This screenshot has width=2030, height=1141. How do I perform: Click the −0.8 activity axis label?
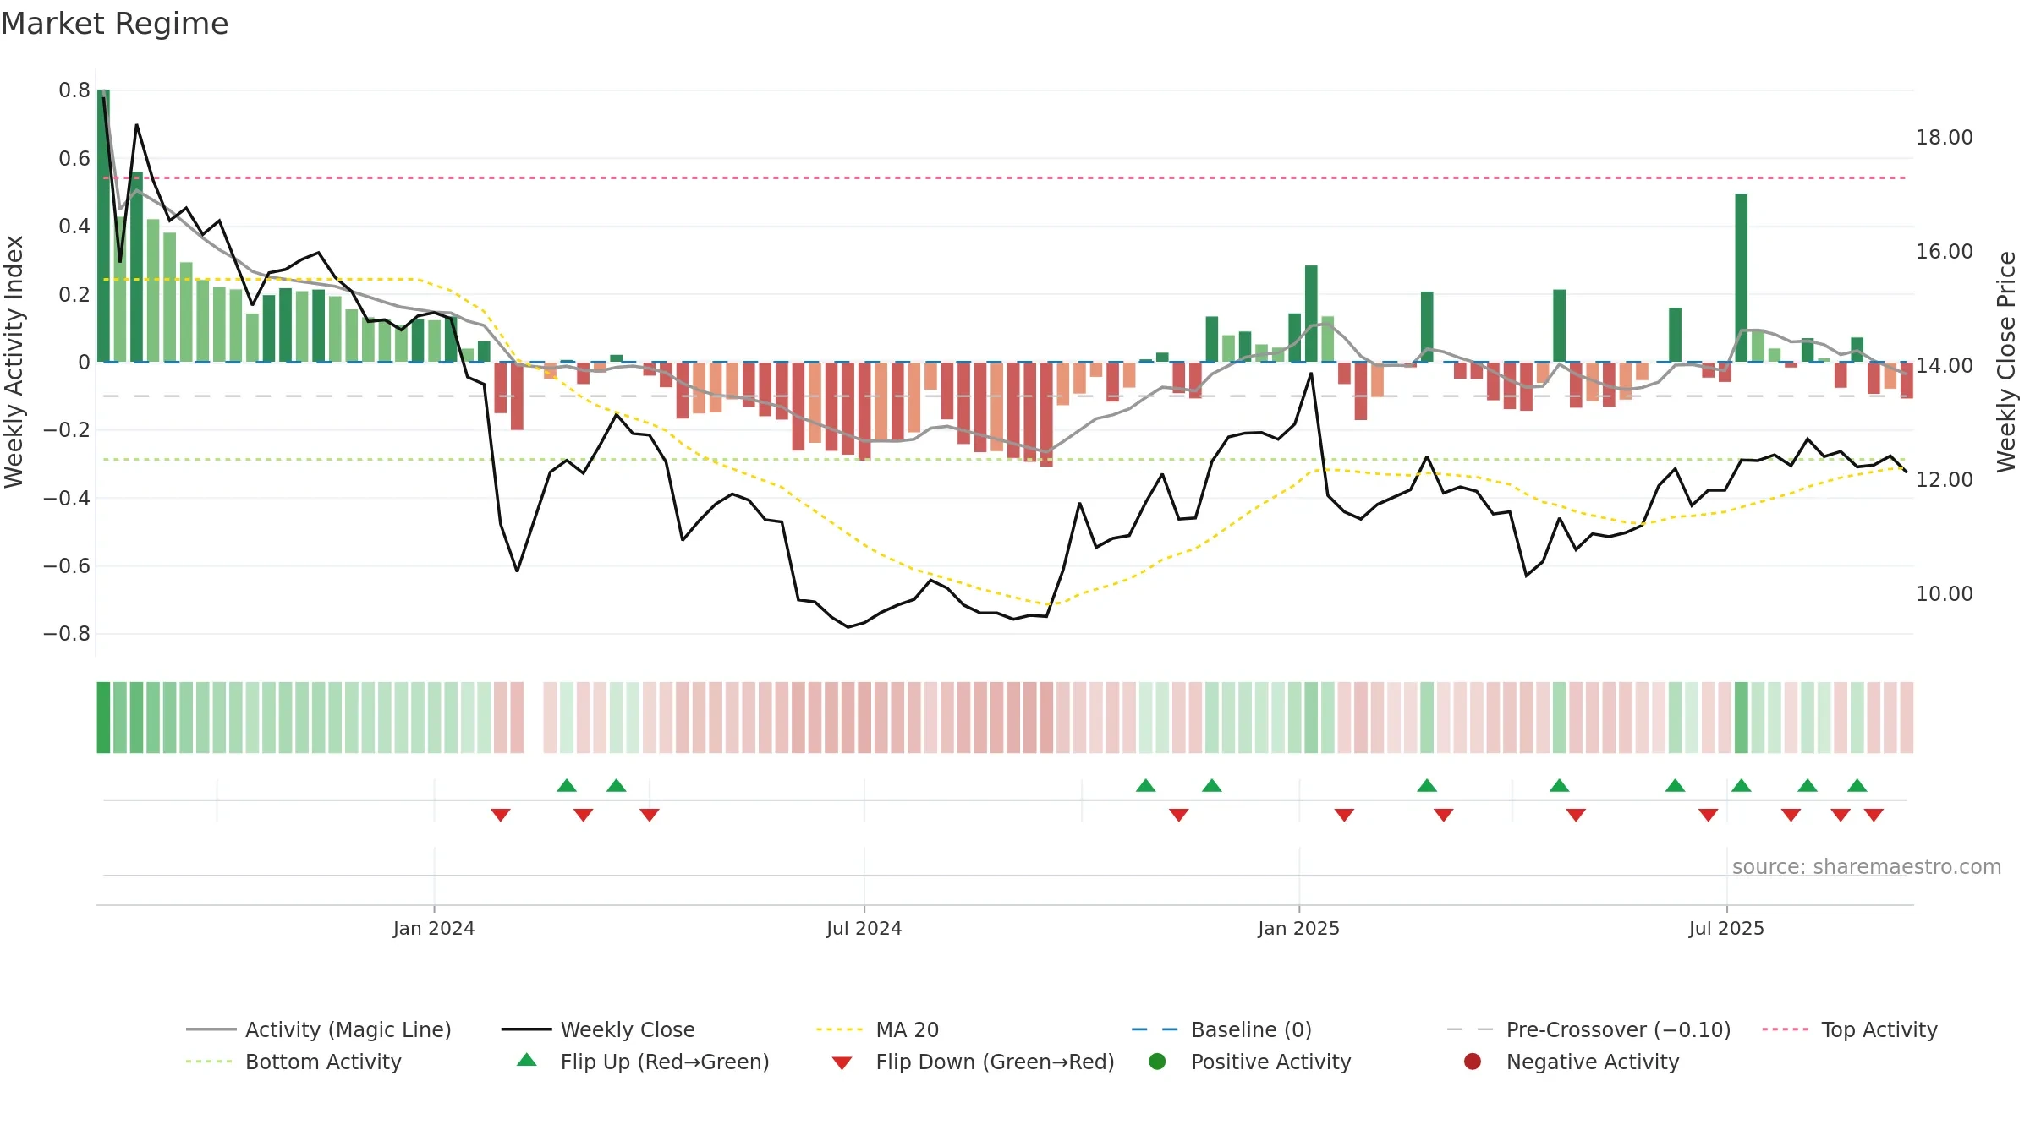[67, 633]
